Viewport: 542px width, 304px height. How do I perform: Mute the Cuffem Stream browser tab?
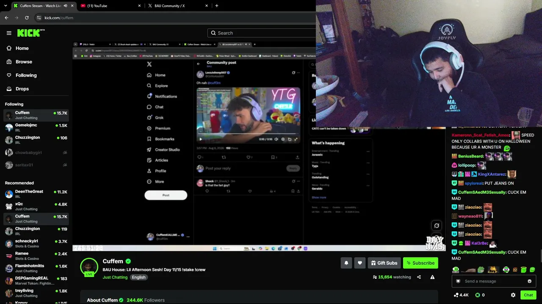tap(65, 6)
